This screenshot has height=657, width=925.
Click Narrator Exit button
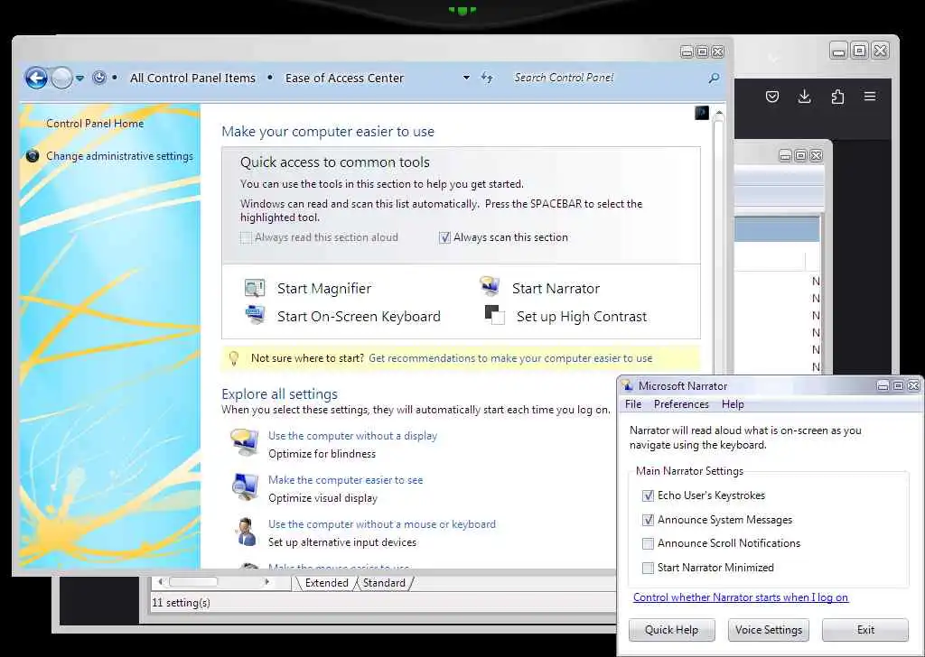[865, 630]
